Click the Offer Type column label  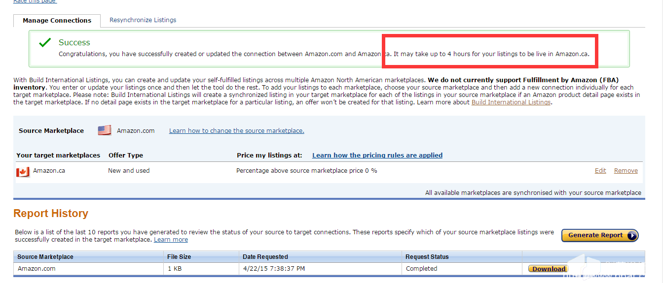point(126,156)
